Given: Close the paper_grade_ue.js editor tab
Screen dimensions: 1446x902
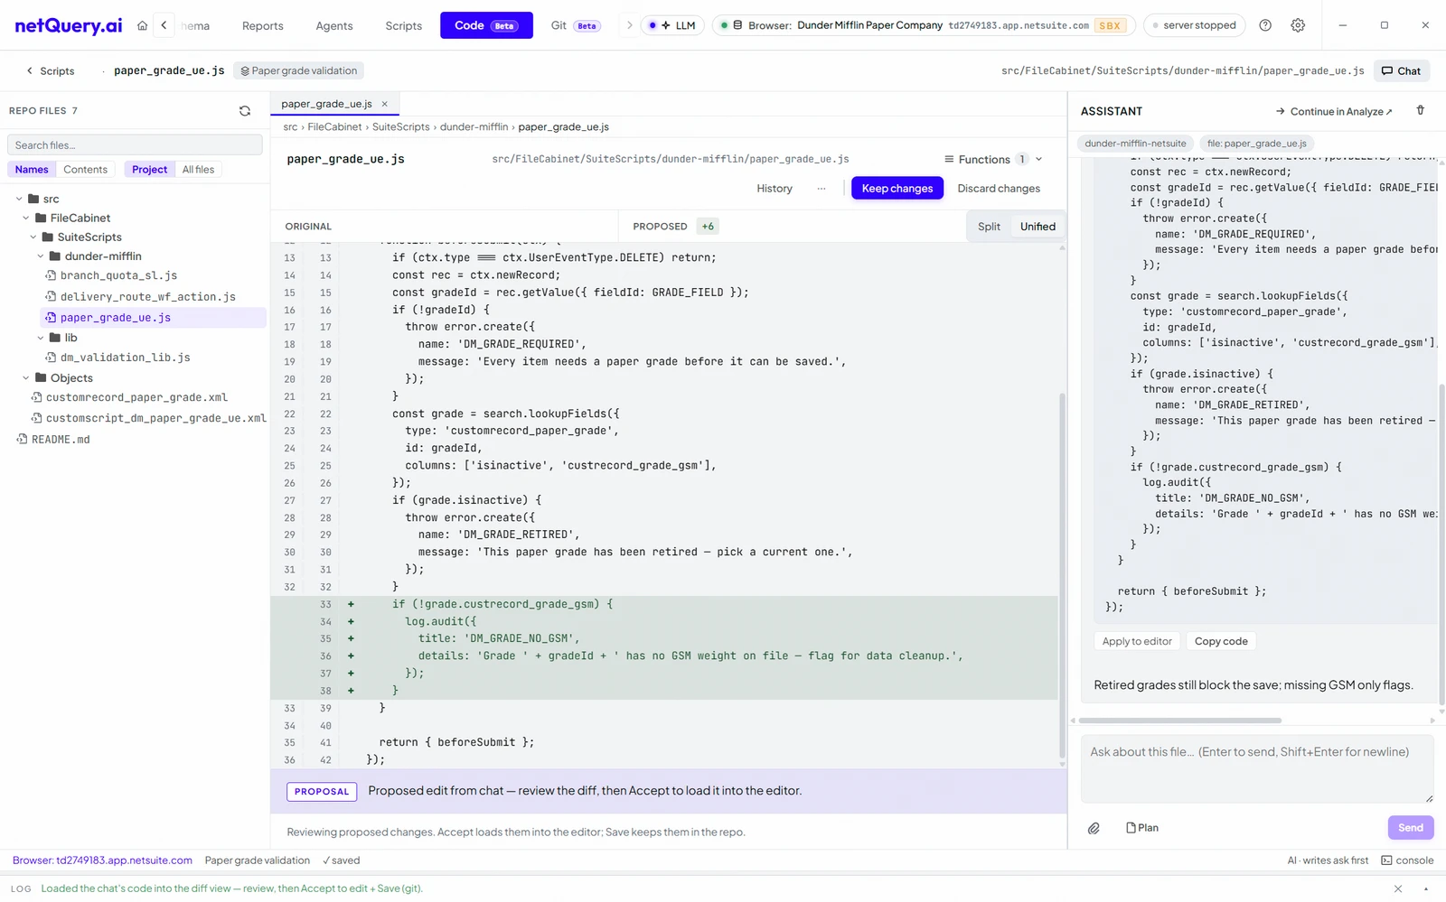Looking at the screenshot, I should (384, 104).
